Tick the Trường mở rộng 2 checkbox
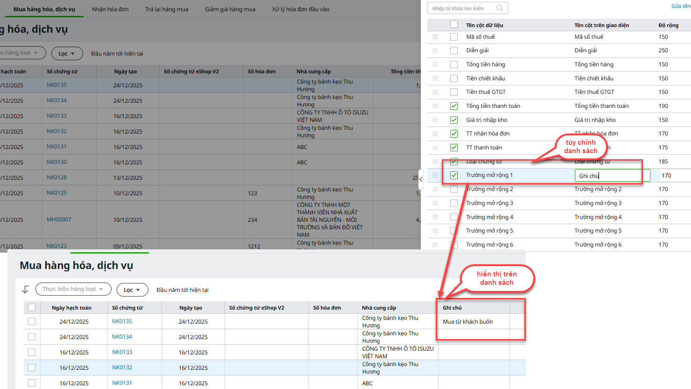 click(454, 190)
